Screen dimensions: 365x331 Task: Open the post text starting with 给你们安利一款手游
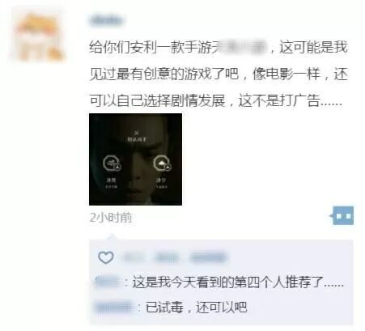(x=219, y=74)
